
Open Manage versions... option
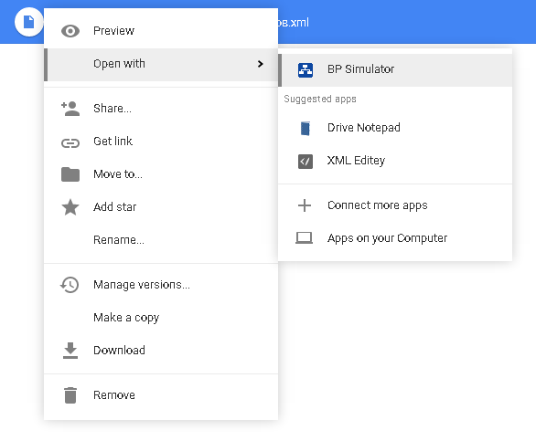(x=161, y=285)
